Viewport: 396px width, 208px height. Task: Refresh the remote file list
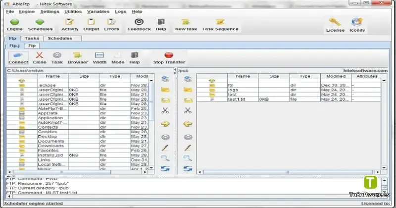click(x=188, y=168)
